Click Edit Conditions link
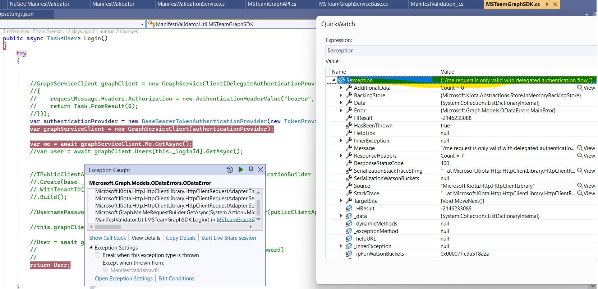The height and width of the screenshot is (289, 598). pos(176,278)
